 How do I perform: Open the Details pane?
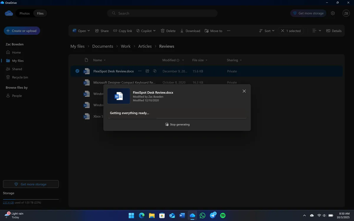tap(334, 31)
